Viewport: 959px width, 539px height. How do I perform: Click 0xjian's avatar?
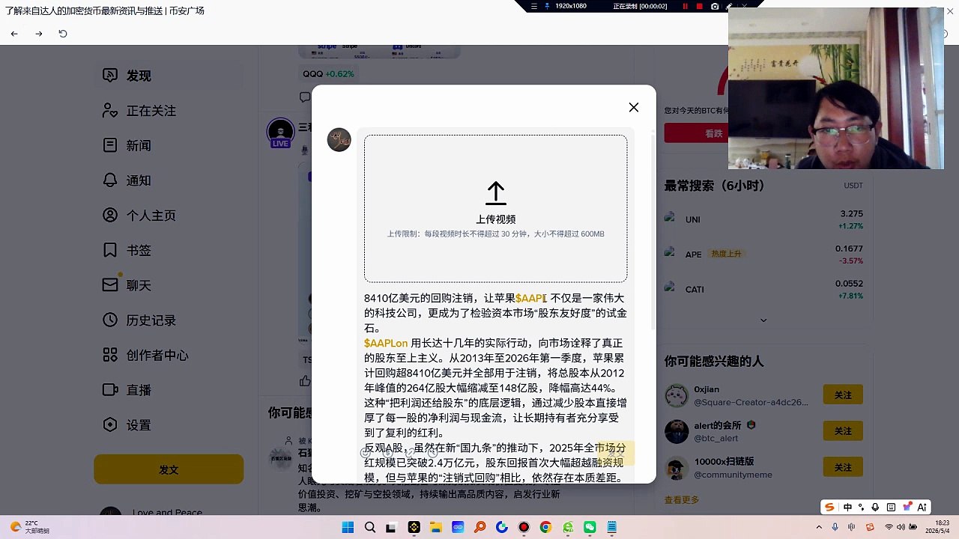click(x=677, y=395)
